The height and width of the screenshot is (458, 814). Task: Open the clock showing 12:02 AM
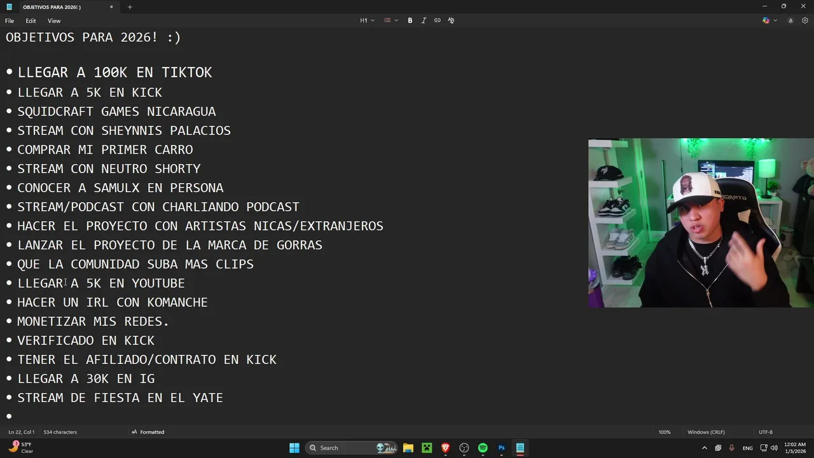(x=795, y=448)
